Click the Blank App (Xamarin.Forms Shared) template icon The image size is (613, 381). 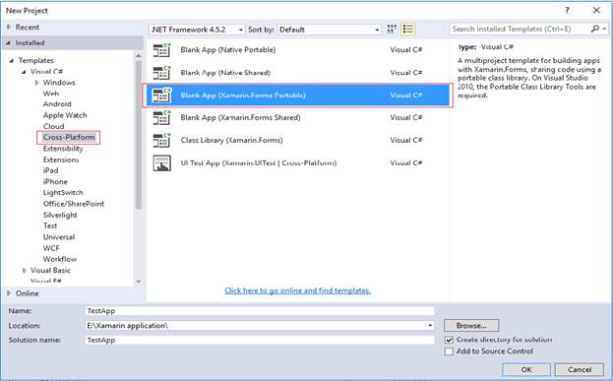pyautogui.click(x=161, y=118)
